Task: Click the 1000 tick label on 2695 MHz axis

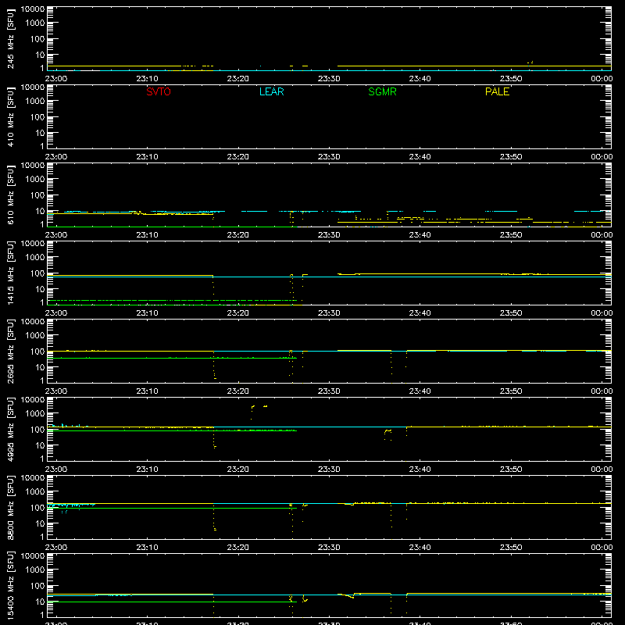Action: click(x=35, y=335)
